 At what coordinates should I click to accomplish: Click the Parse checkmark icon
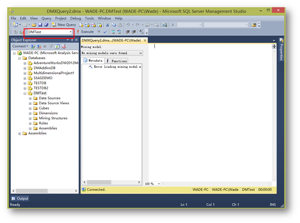point(105,32)
